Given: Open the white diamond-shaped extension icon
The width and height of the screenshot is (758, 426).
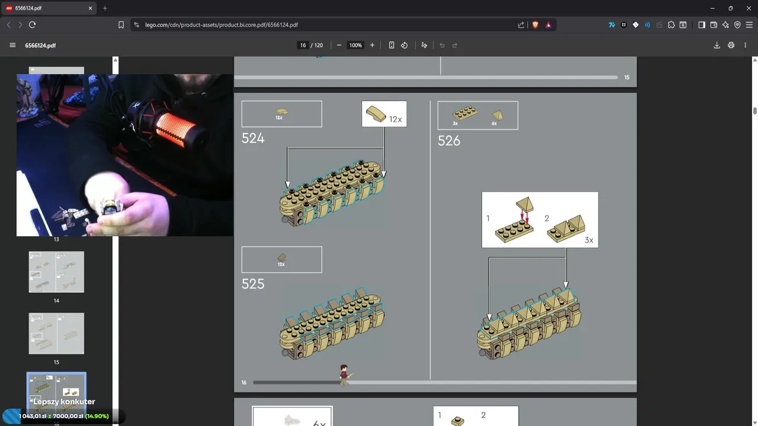Looking at the screenshot, I should point(635,25).
